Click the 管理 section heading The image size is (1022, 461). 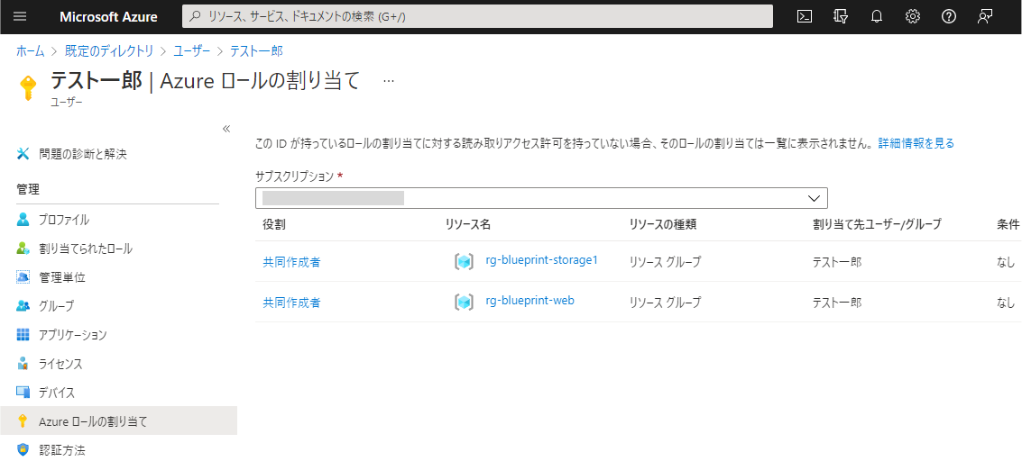coord(28,189)
